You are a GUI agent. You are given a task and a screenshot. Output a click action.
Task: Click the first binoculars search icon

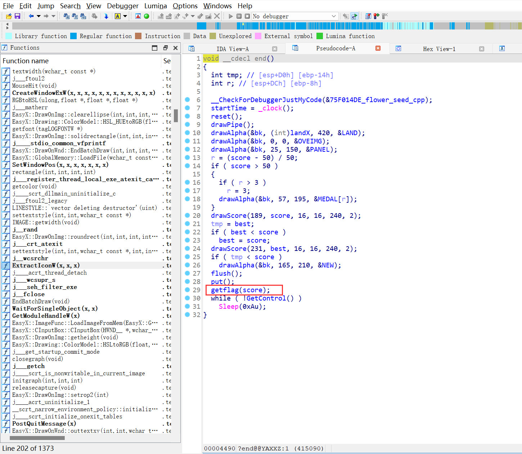[67, 16]
